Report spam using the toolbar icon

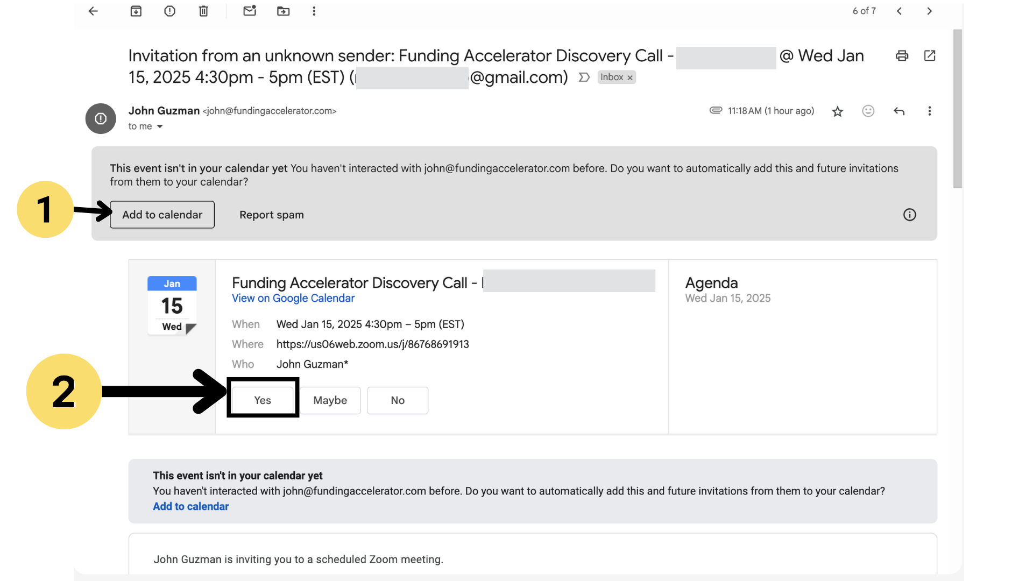coord(169,11)
